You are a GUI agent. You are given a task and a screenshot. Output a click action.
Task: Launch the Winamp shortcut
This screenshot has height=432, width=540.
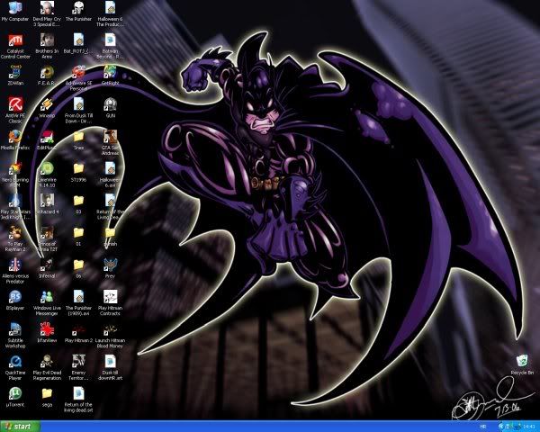47,107
